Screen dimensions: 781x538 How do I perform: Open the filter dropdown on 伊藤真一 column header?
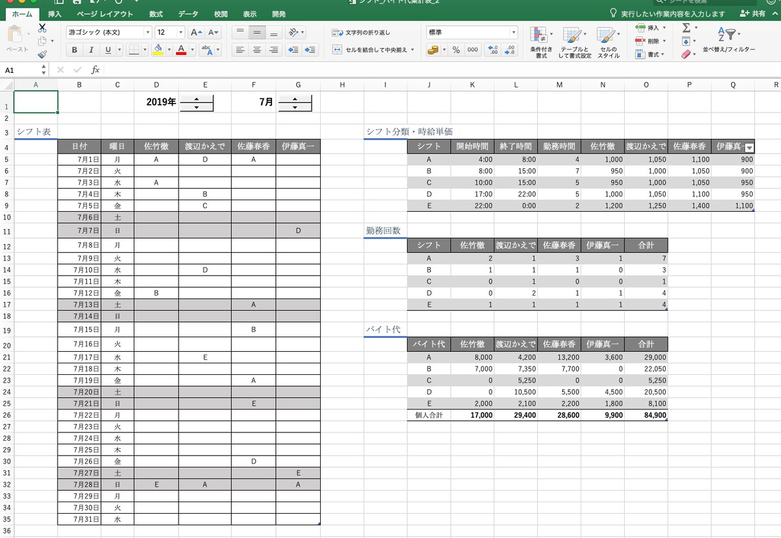click(750, 147)
